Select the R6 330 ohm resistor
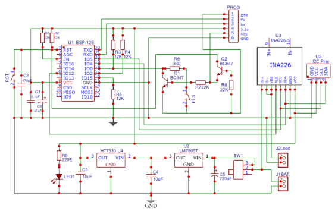 [174, 68]
